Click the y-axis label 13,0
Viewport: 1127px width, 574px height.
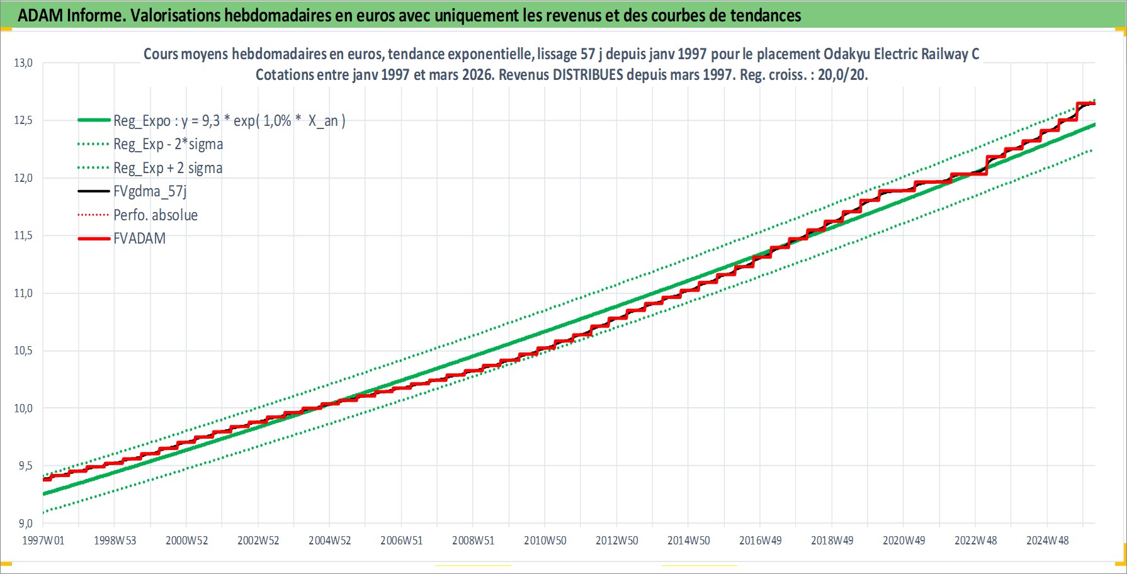point(23,63)
